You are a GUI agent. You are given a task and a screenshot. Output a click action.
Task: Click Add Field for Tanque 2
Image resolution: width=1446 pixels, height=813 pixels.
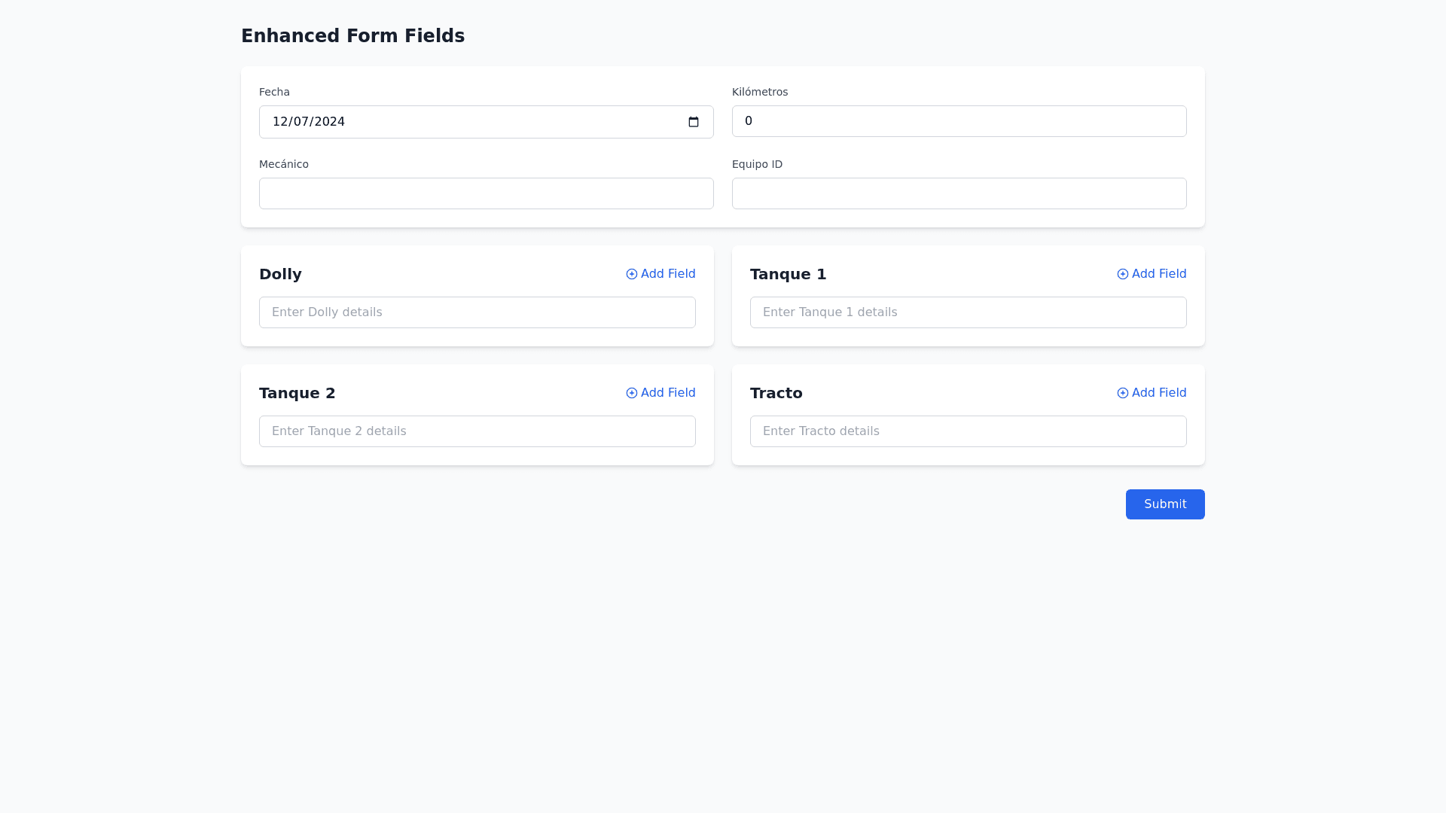(667, 393)
